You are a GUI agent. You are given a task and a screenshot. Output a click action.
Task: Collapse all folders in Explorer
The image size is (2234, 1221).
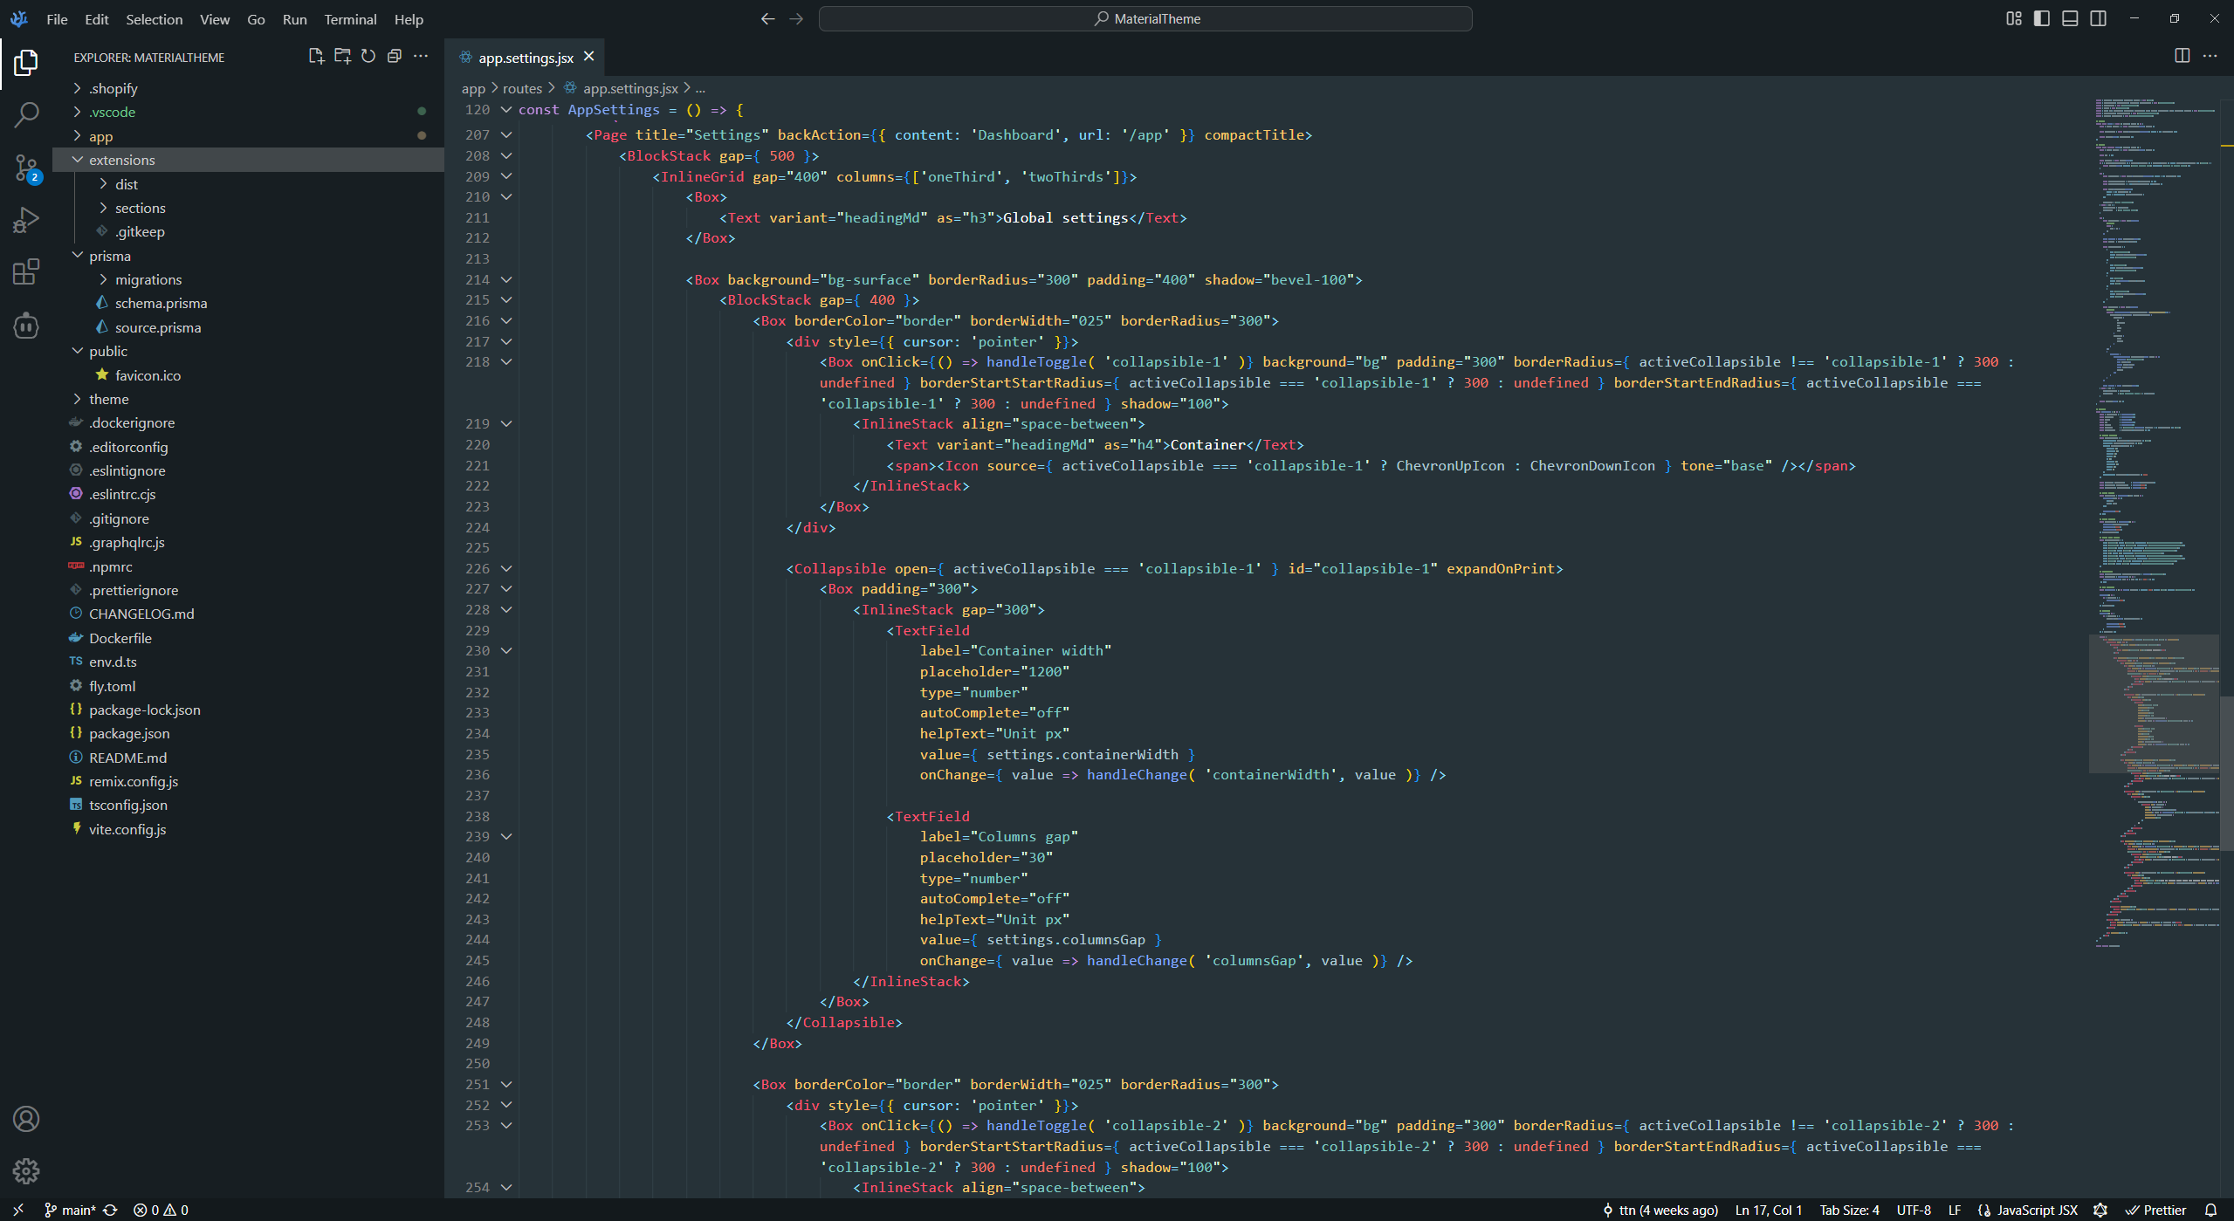tap(395, 57)
